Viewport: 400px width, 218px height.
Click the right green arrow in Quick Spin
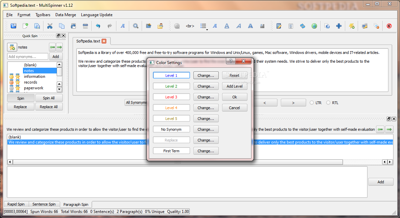(x=59, y=47)
